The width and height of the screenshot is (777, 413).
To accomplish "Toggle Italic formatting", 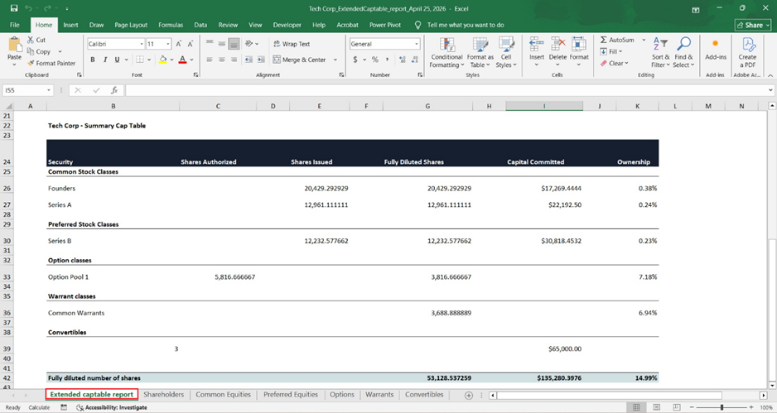I will 105,60.
